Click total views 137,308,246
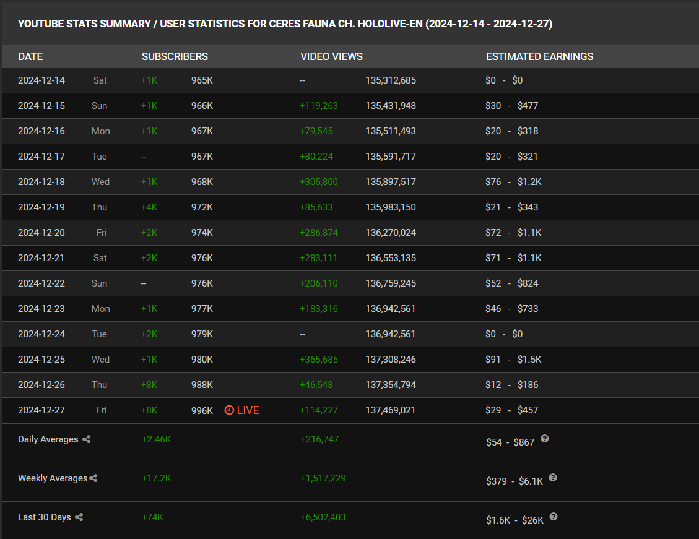 pyautogui.click(x=391, y=360)
